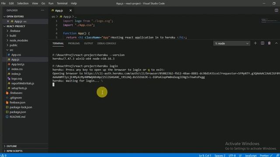Click the terminal cursor input line
The image size is (280, 157).
point(53,85)
